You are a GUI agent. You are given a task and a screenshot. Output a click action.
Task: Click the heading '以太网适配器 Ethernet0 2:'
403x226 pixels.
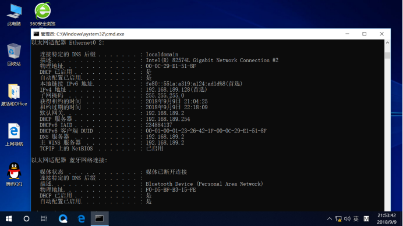coord(68,43)
